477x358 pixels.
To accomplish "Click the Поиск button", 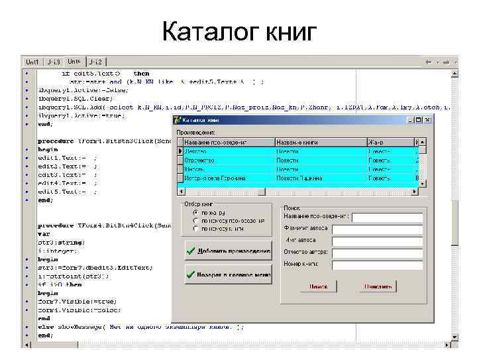I will click(x=318, y=286).
